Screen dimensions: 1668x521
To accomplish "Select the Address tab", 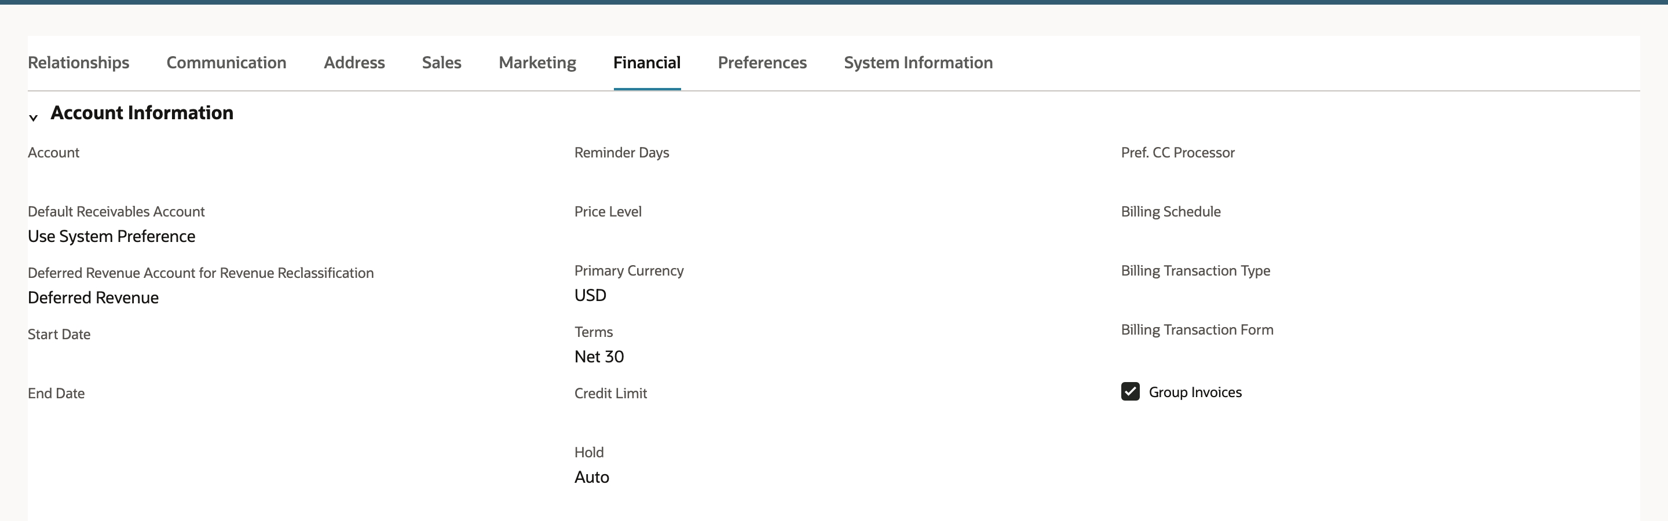I will (x=354, y=63).
